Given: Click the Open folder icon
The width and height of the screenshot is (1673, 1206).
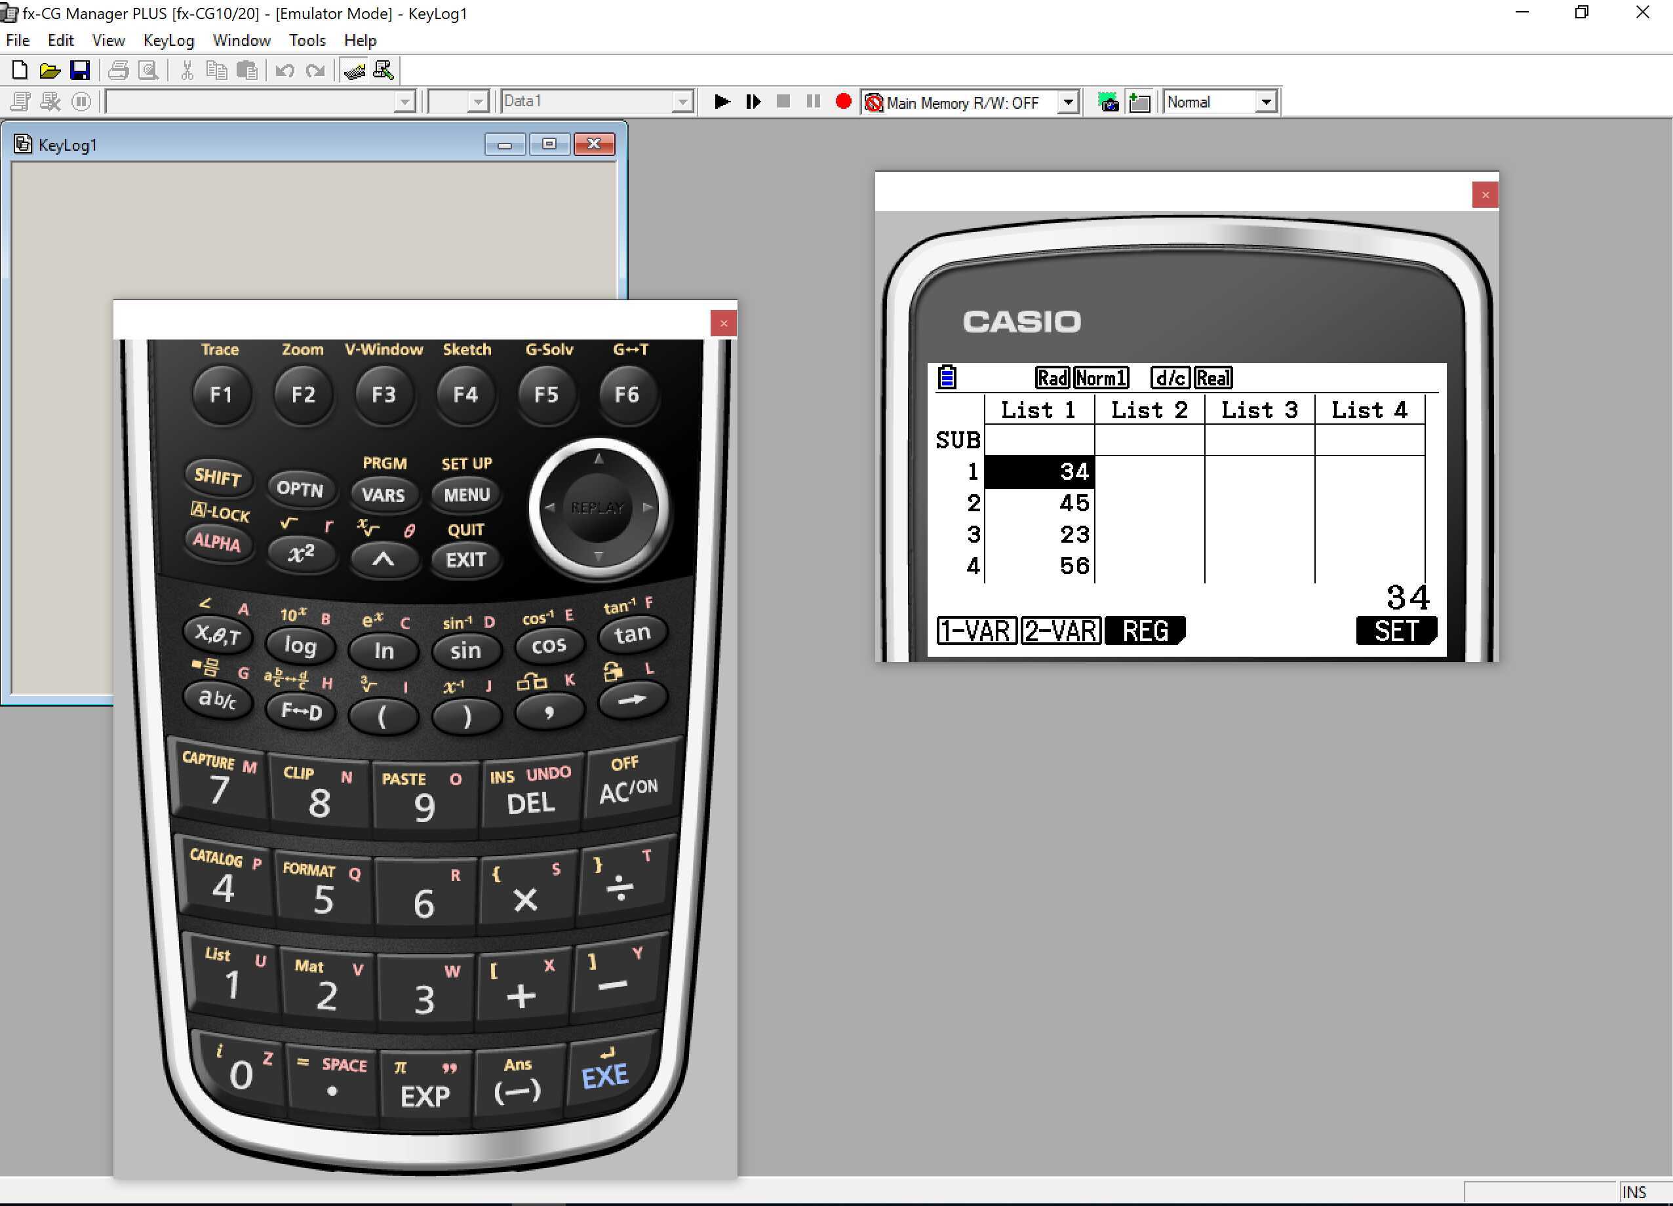Looking at the screenshot, I should pyautogui.click(x=49, y=71).
